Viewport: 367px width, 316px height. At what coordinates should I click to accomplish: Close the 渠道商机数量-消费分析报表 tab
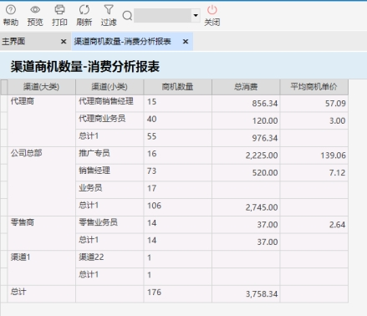coord(186,42)
